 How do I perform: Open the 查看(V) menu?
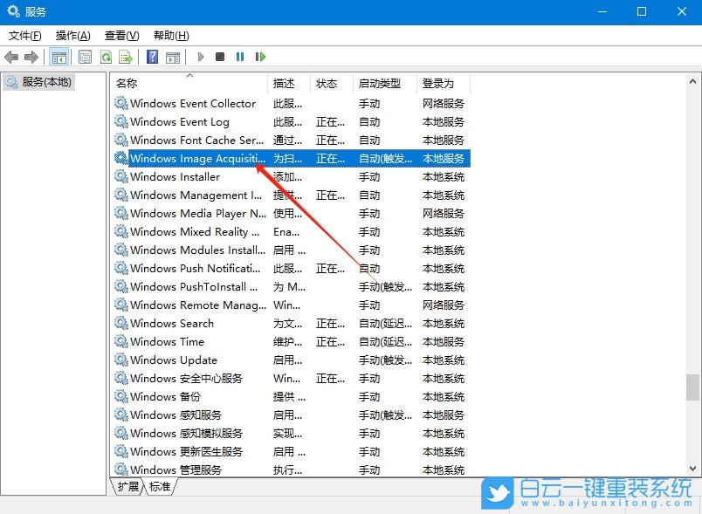[x=119, y=36]
